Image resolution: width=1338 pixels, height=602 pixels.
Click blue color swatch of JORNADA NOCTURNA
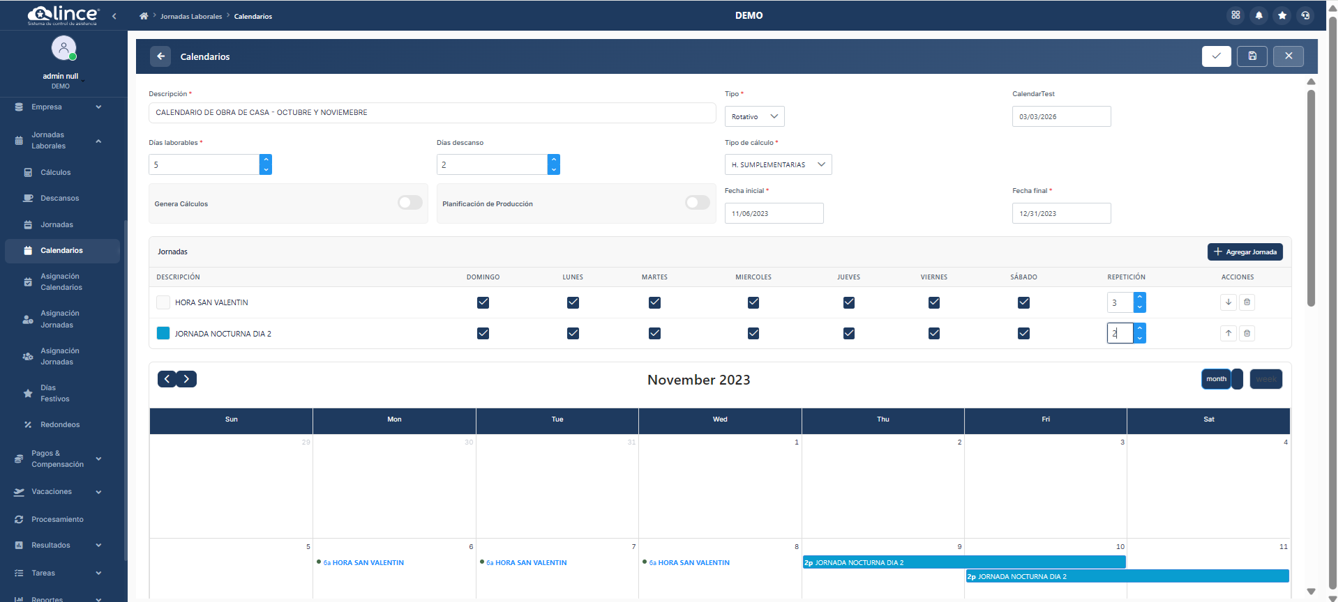[163, 333]
